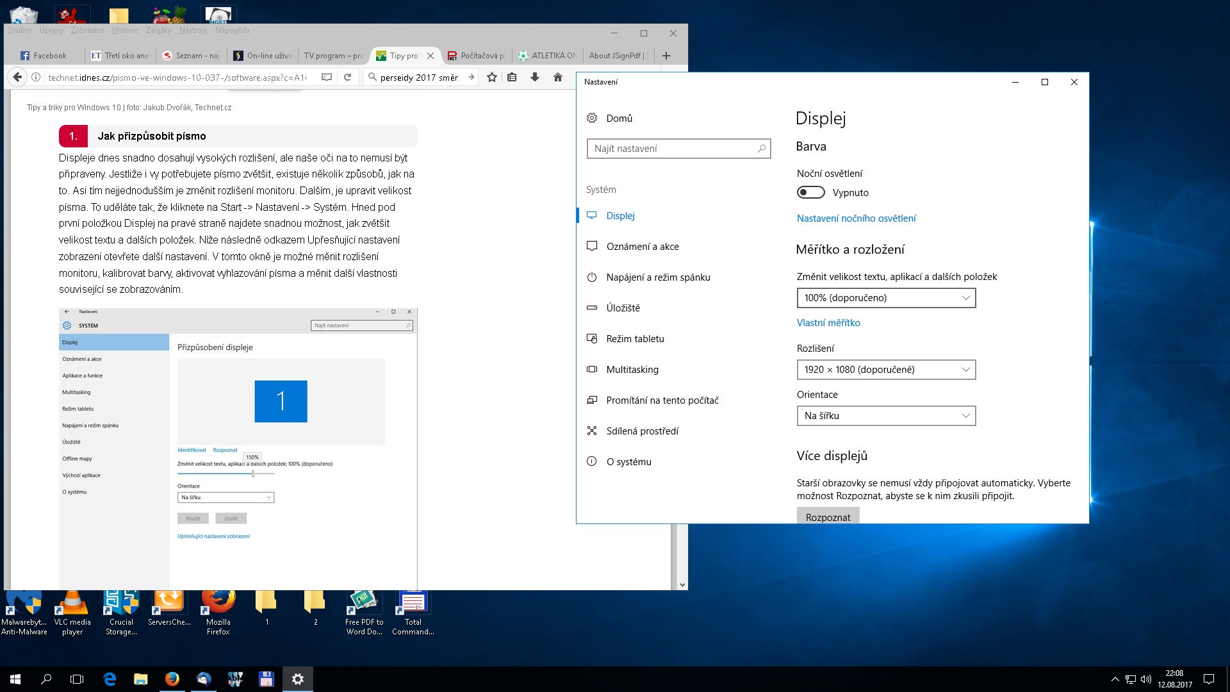The width and height of the screenshot is (1230, 692).
Task: Click the Najít nastavení search field
Action: click(673, 149)
